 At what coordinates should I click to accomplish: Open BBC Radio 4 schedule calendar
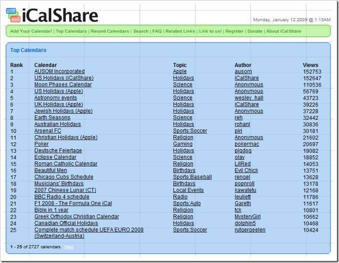tap(62, 197)
